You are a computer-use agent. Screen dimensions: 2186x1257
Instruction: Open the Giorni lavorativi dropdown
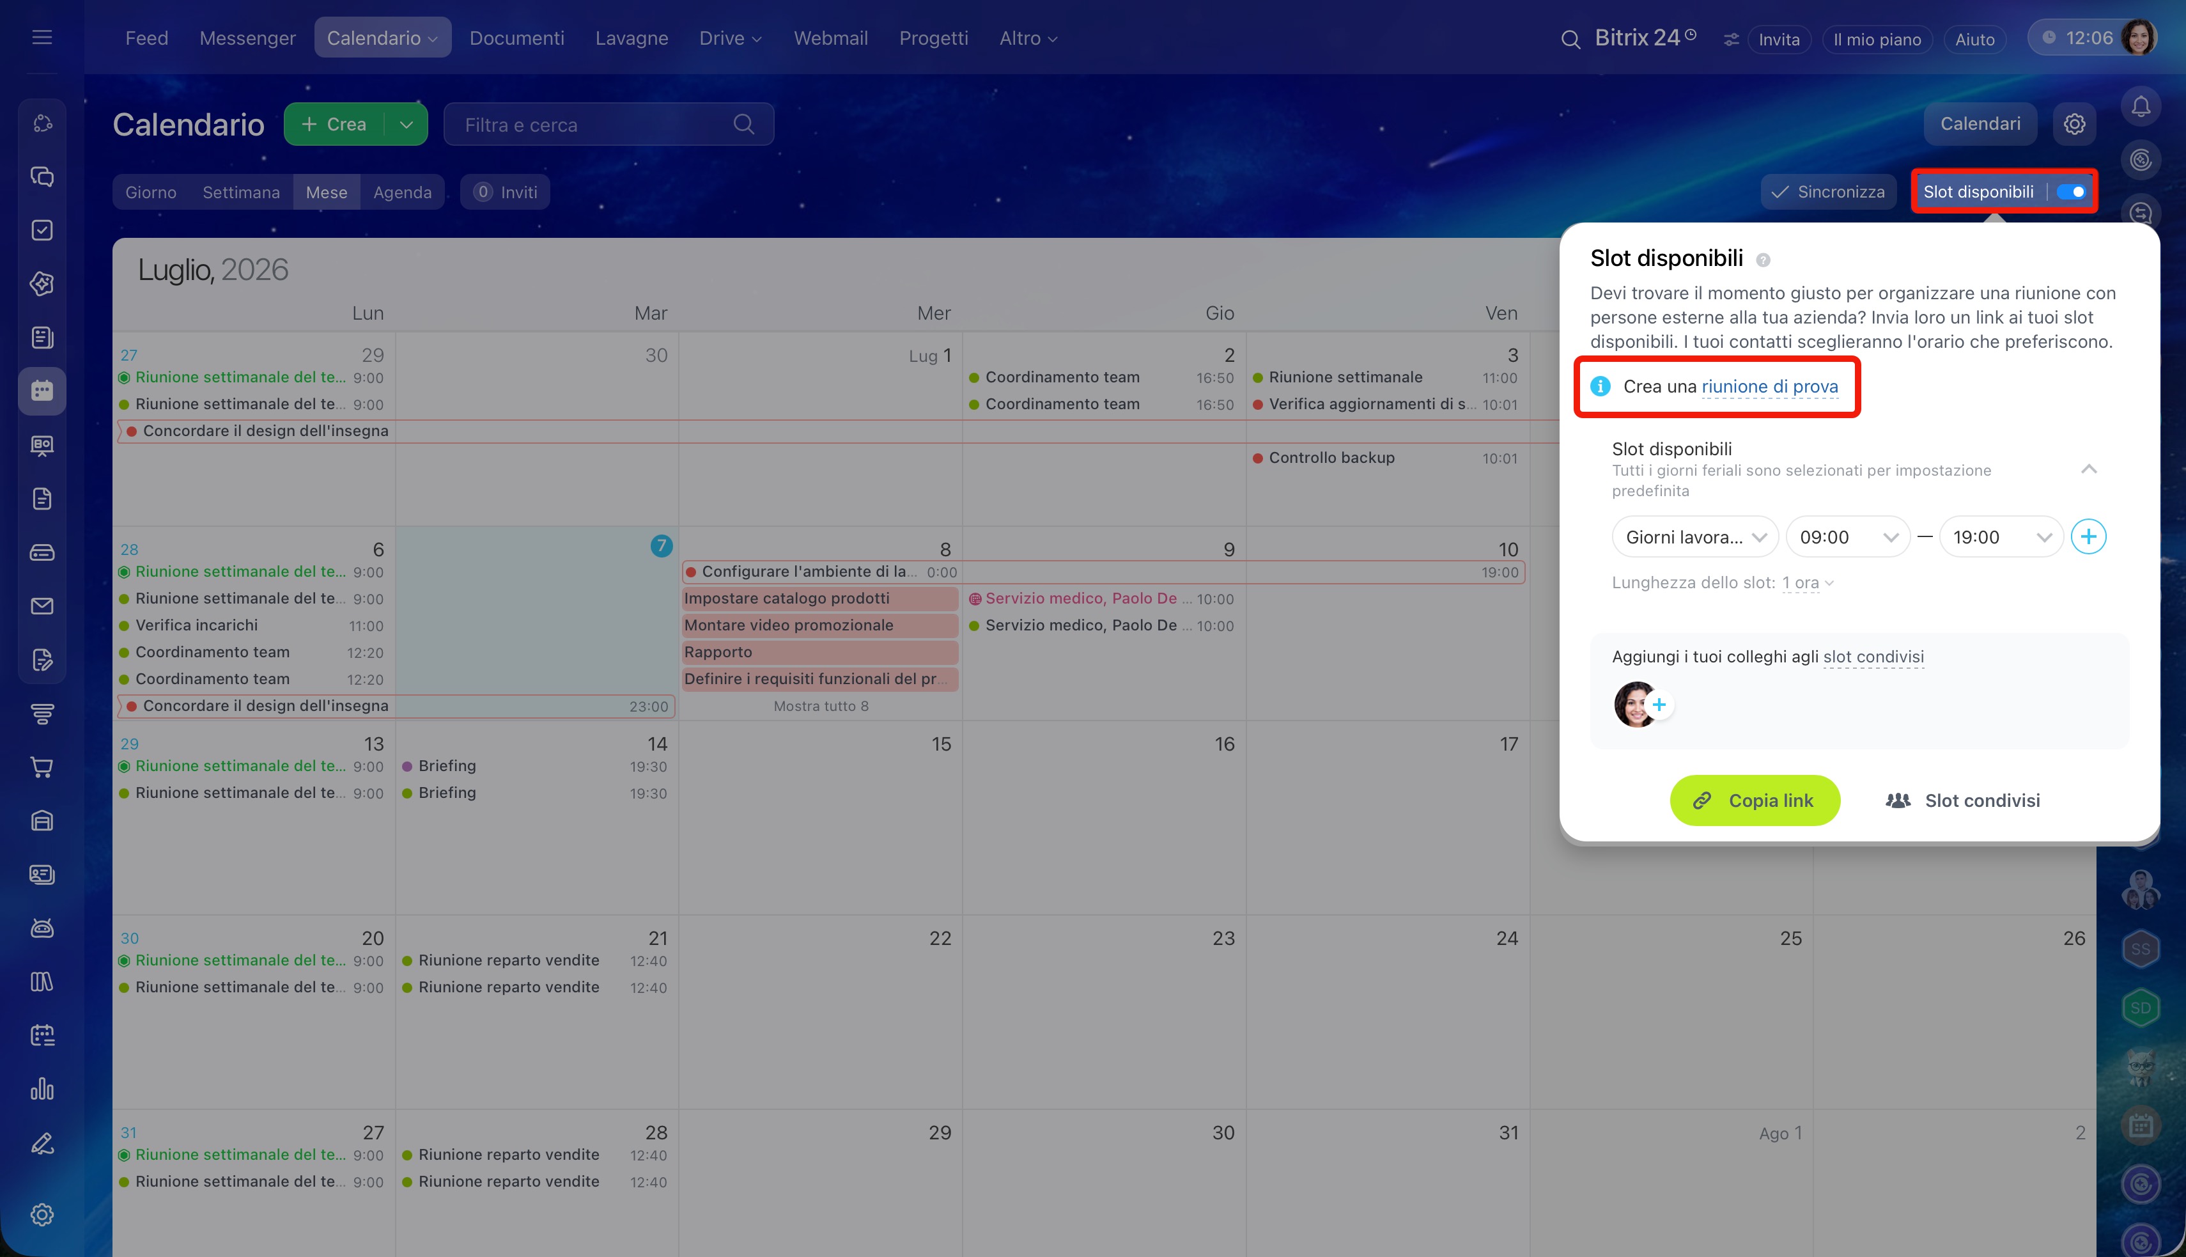coord(1695,537)
